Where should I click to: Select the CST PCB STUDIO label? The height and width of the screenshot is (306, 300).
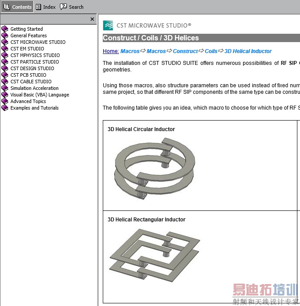(x=28, y=75)
